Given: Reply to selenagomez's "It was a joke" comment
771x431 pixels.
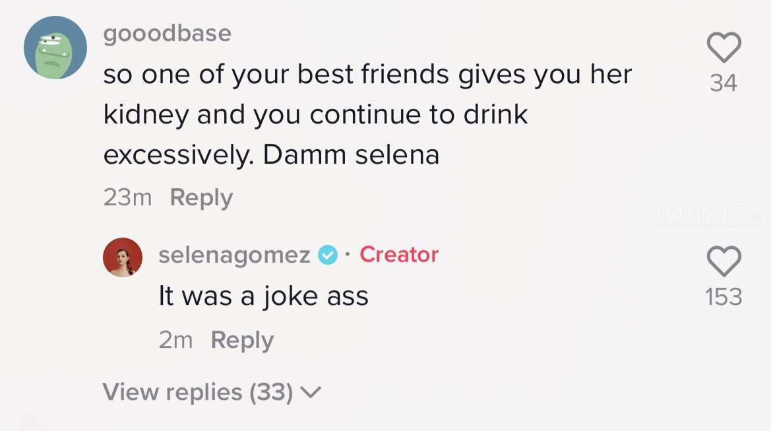Looking at the screenshot, I should point(242,340).
